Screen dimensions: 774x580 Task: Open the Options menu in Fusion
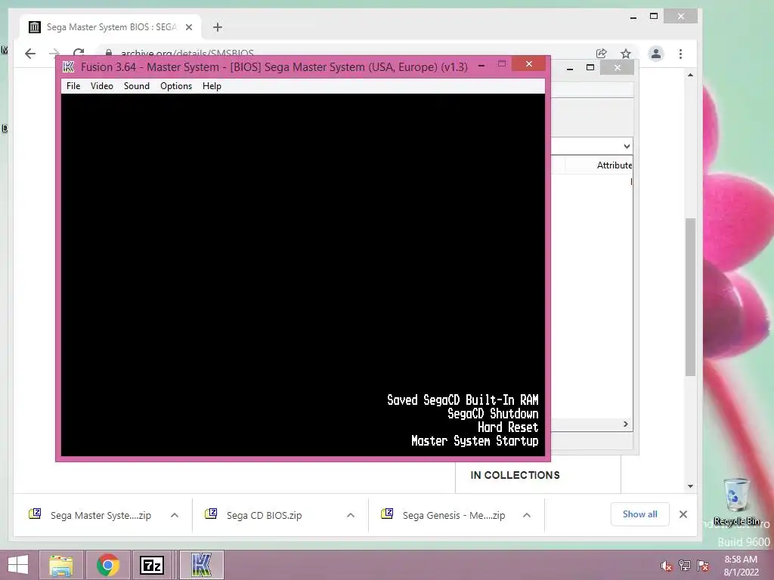click(175, 86)
